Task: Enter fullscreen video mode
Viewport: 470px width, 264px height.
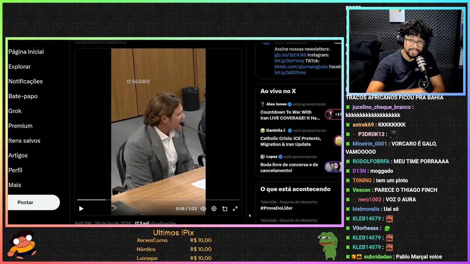Action: click(x=235, y=209)
